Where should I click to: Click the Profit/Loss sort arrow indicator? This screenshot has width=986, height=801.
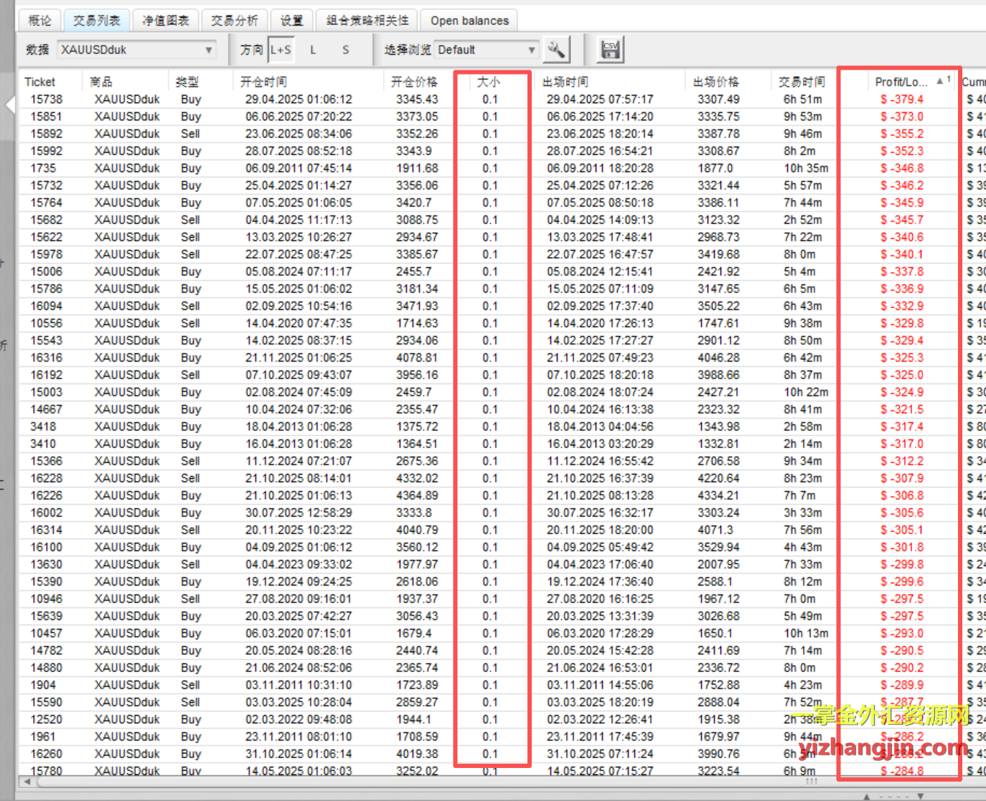(940, 81)
